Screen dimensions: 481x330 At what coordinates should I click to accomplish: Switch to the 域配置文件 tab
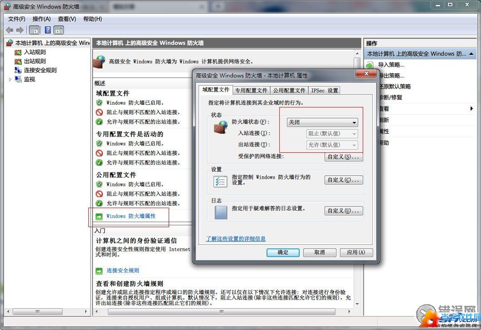tap(216, 90)
